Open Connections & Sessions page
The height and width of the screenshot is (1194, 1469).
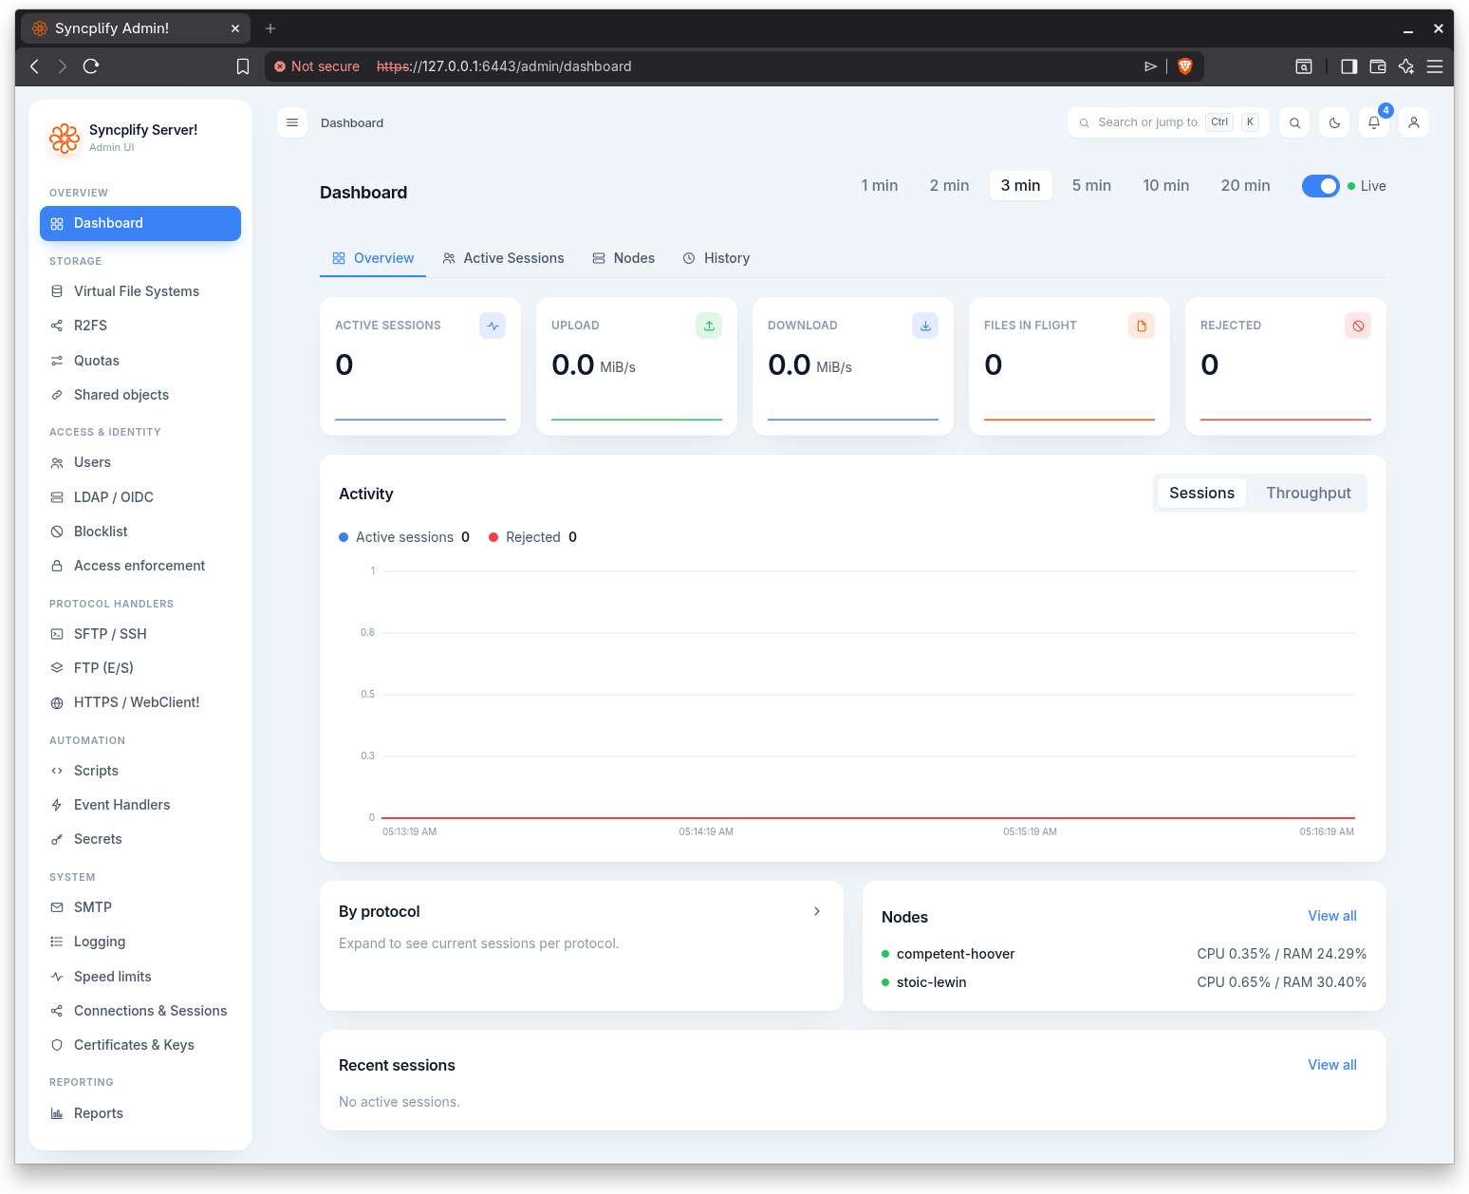[140, 1011]
